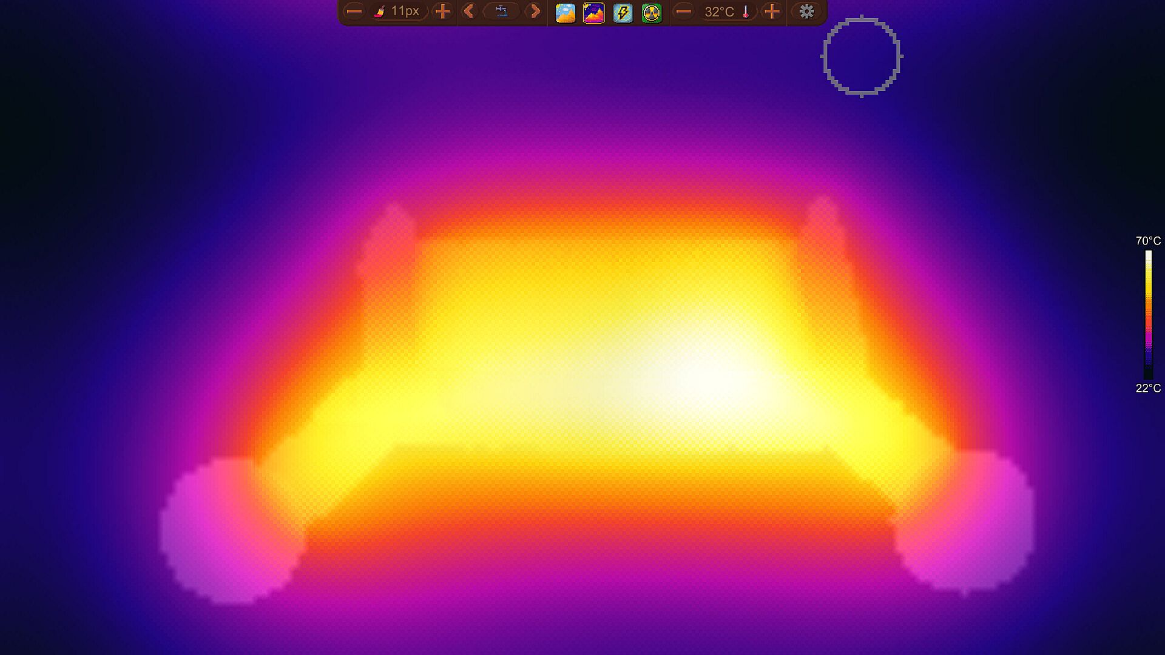The height and width of the screenshot is (655, 1165).
Task: Raise the temperature with plus button
Action: click(772, 12)
